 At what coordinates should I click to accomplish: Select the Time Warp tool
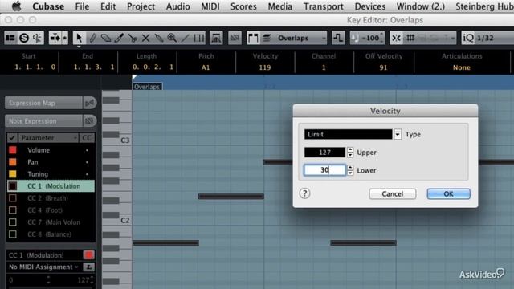click(x=199, y=38)
